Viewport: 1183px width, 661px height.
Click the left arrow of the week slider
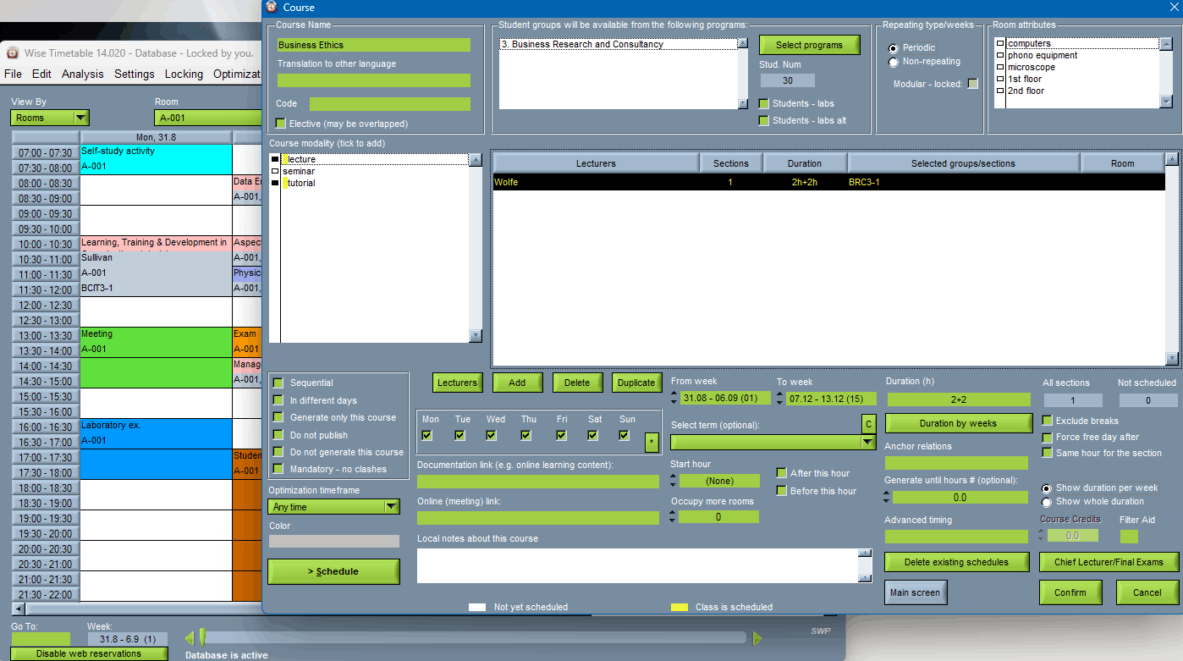(190, 638)
